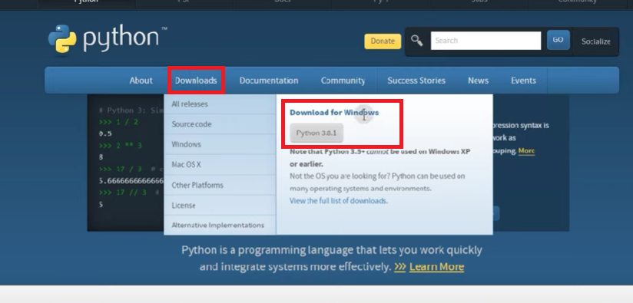This screenshot has width=633, height=303.
Task: Click the Download for Windows heading
Action: (334, 113)
